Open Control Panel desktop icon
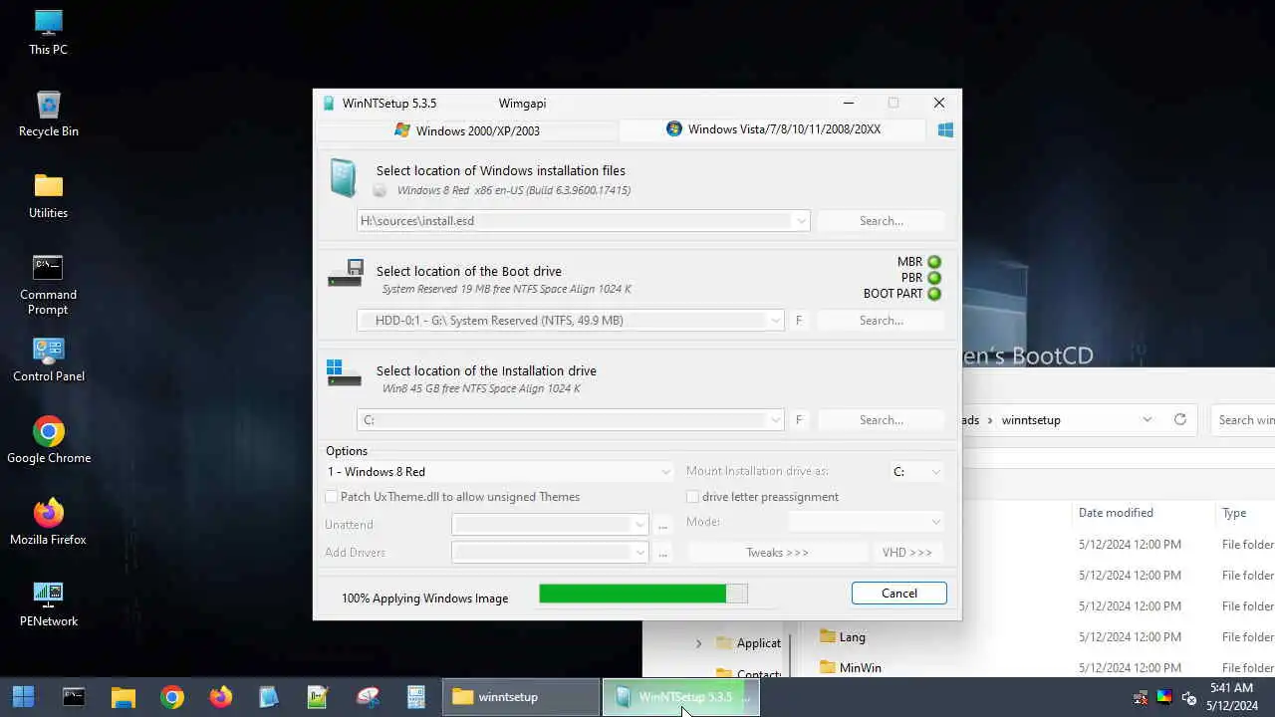This screenshot has height=717, width=1275. 48,359
